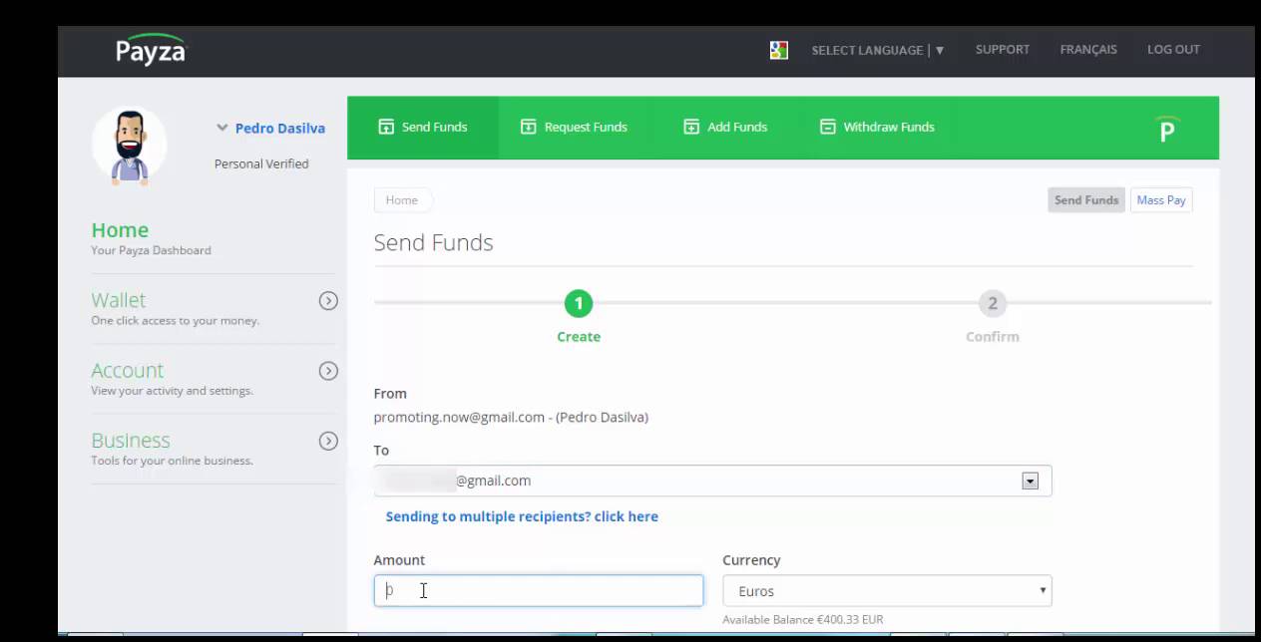
Task: Switch the site to Français
Action: 1088,49
